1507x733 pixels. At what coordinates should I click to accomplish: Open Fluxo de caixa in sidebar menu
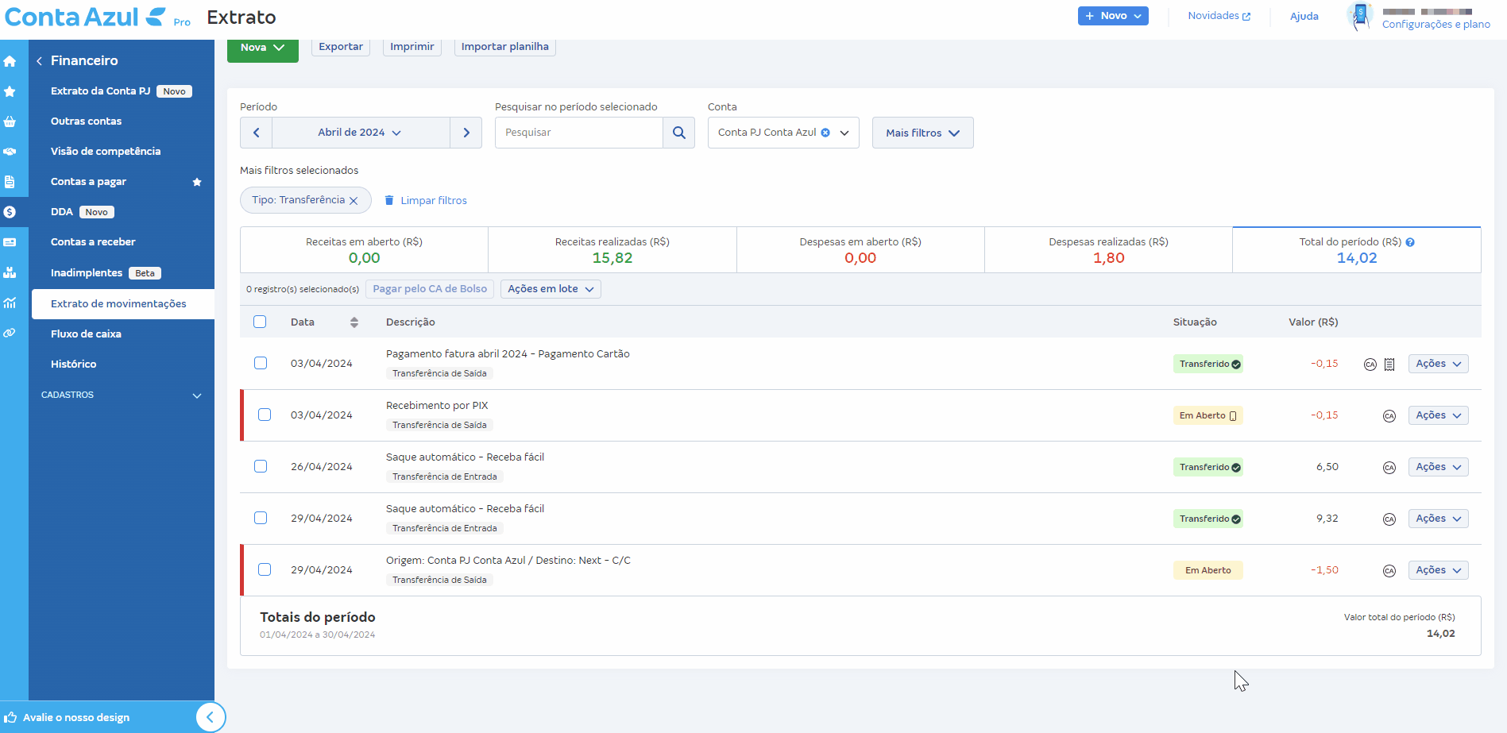[86, 334]
